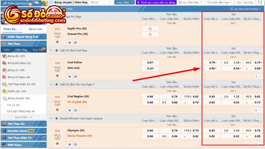Select Quần vợt tennis ball icon

[x=4, y=91]
